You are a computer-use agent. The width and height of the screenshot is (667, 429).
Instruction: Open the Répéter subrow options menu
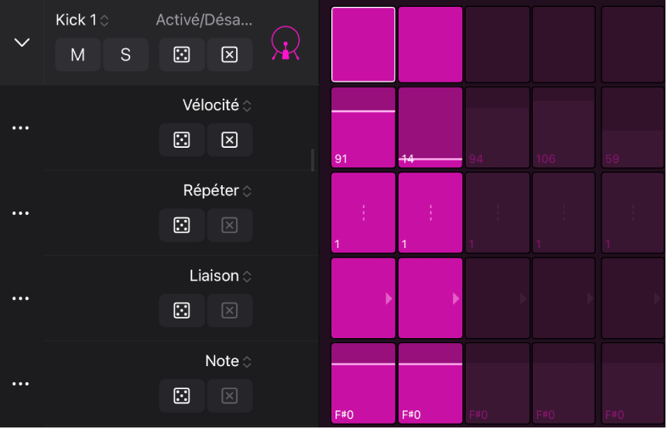[x=21, y=213]
